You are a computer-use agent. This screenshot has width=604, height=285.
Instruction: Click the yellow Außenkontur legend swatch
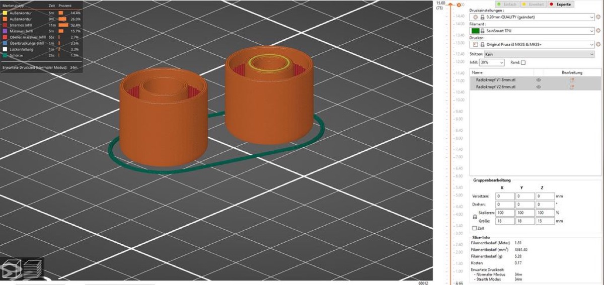pyautogui.click(x=5, y=13)
